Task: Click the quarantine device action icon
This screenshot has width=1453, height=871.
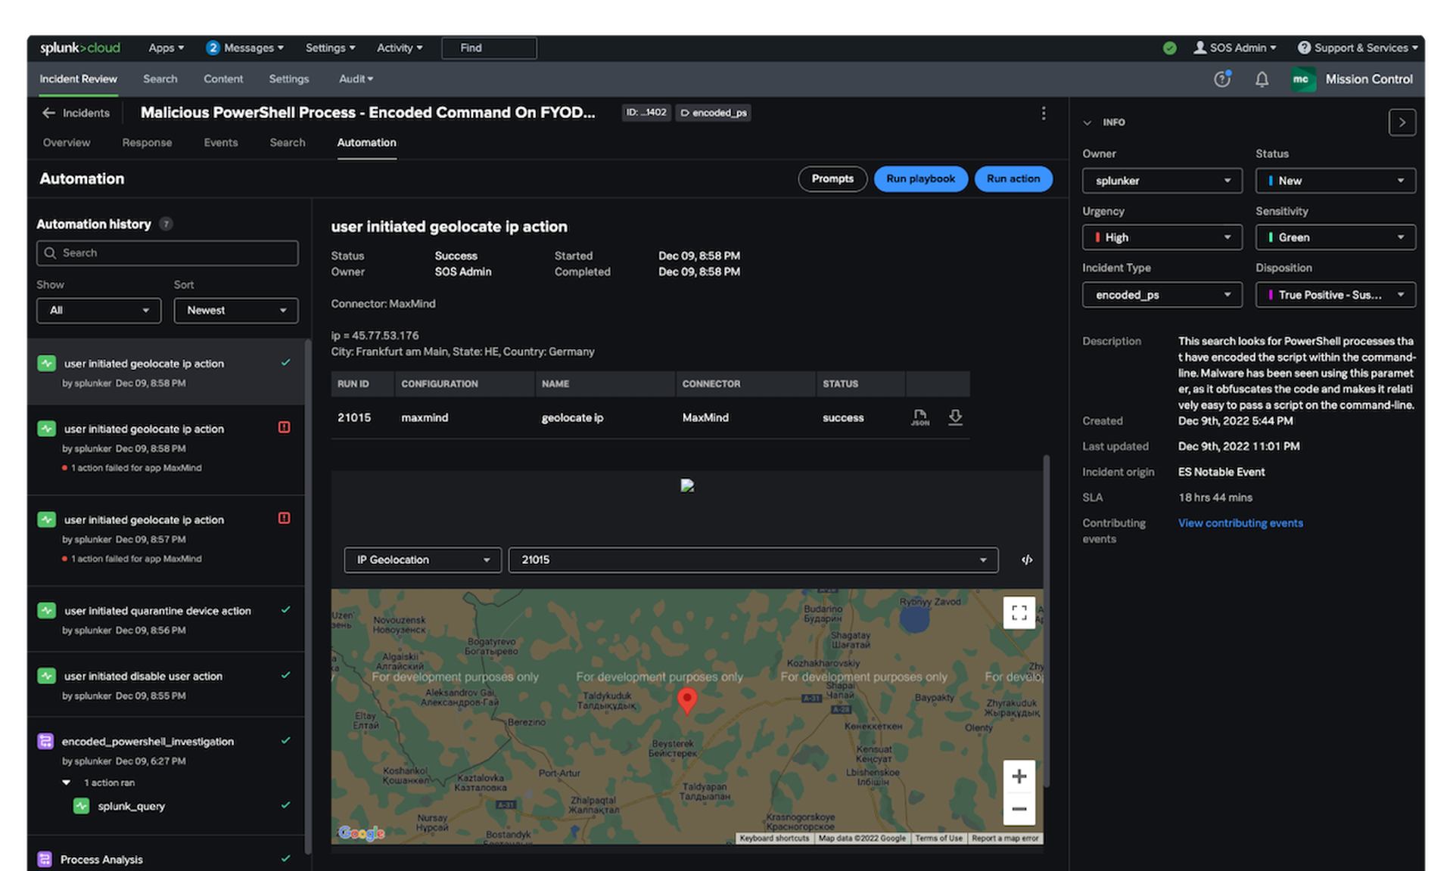Action: pyautogui.click(x=46, y=610)
